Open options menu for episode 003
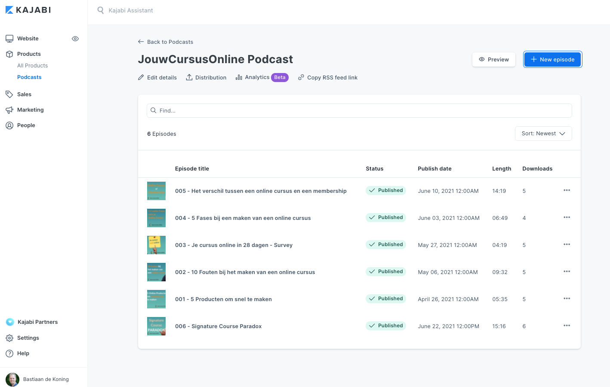 pos(567,244)
